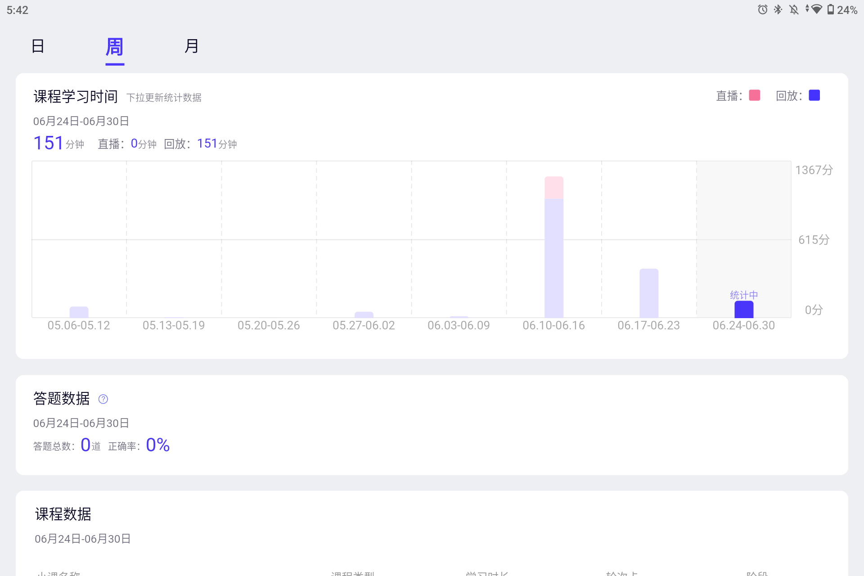The width and height of the screenshot is (864, 576).
Task: Switch to the 日 (day) tab
Action: [x=38, y=46]
